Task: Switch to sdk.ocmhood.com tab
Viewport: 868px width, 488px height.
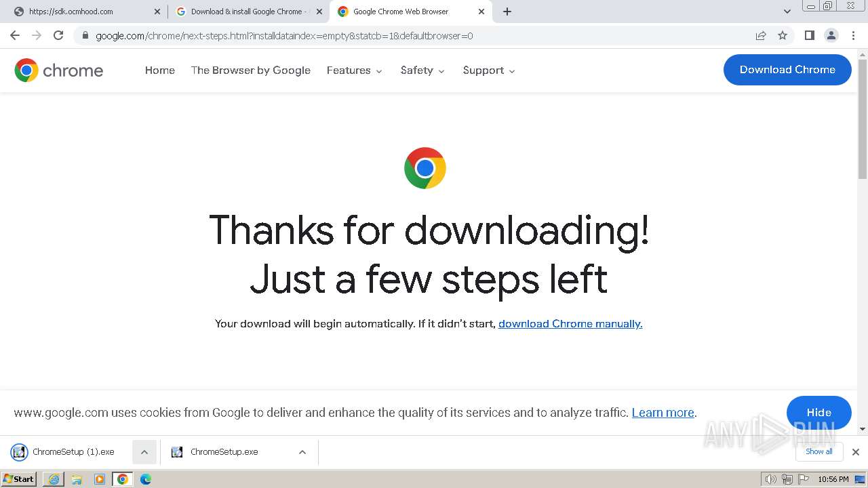Action: click(x=86, y=12)
